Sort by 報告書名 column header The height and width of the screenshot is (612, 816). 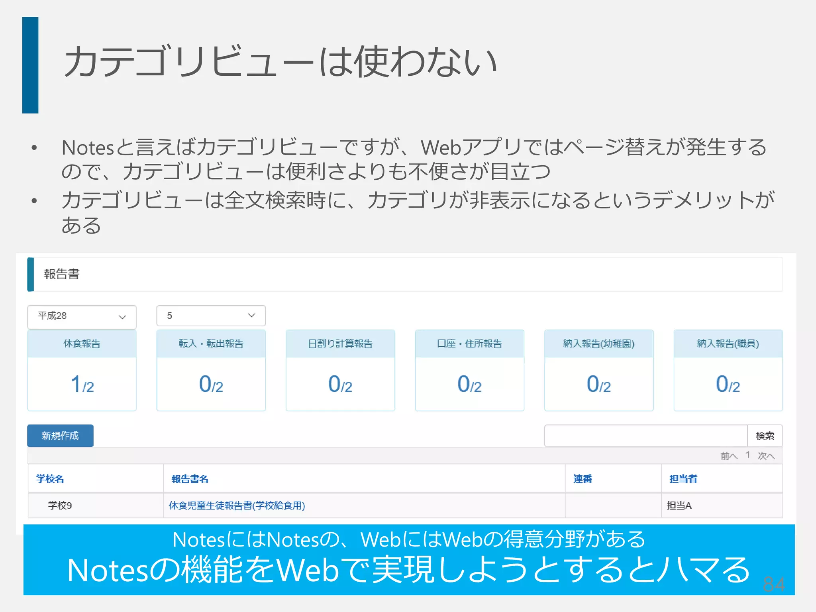click(x=190, y=479)
